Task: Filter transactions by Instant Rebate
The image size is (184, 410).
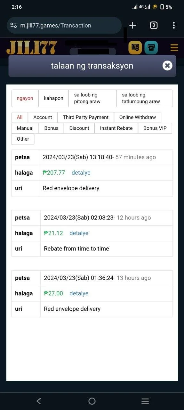Action: 116,128
